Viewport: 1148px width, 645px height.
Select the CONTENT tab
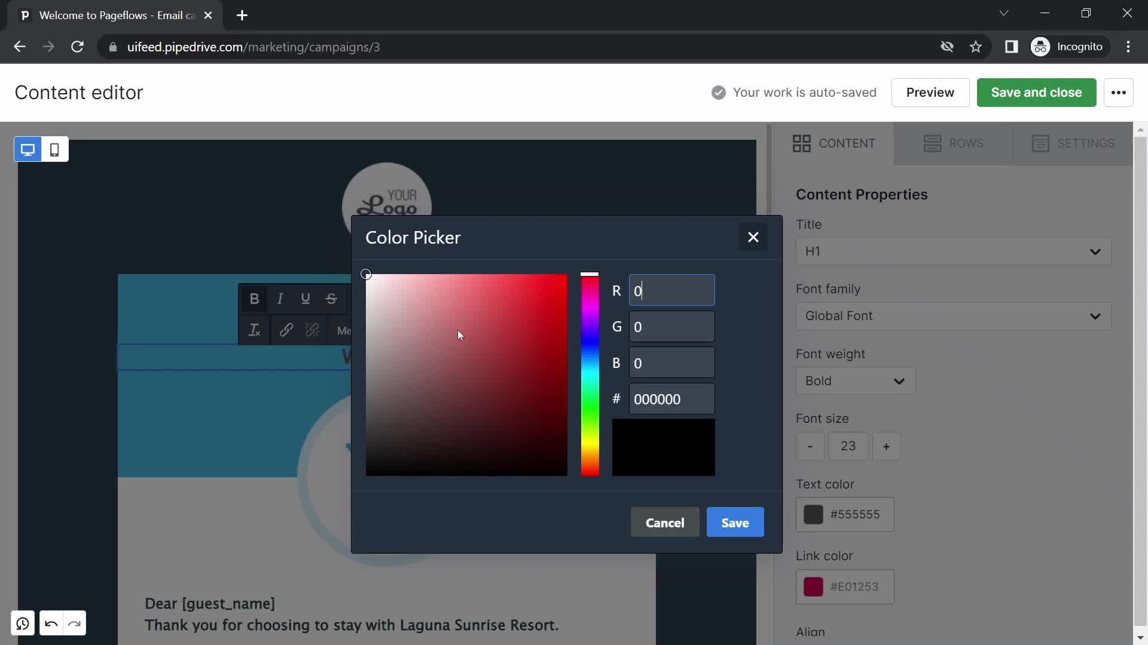(x=834, y=143)
